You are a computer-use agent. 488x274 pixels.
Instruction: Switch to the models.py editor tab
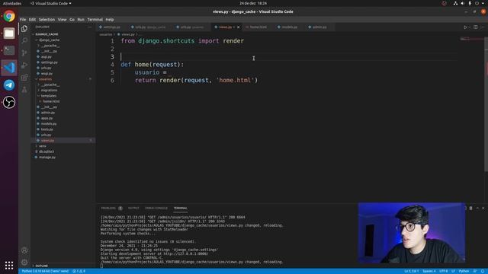click(x=290, y=27)
